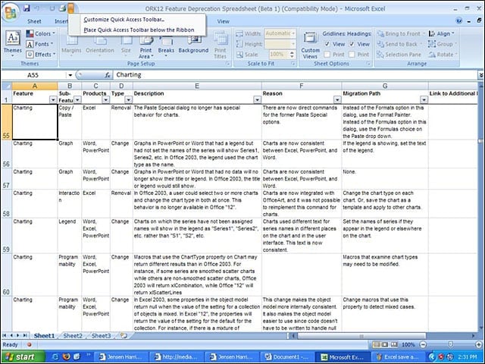Open the Rotate menu
The height and width of the screenshot is (364, 485).
(x=443, y=55)
